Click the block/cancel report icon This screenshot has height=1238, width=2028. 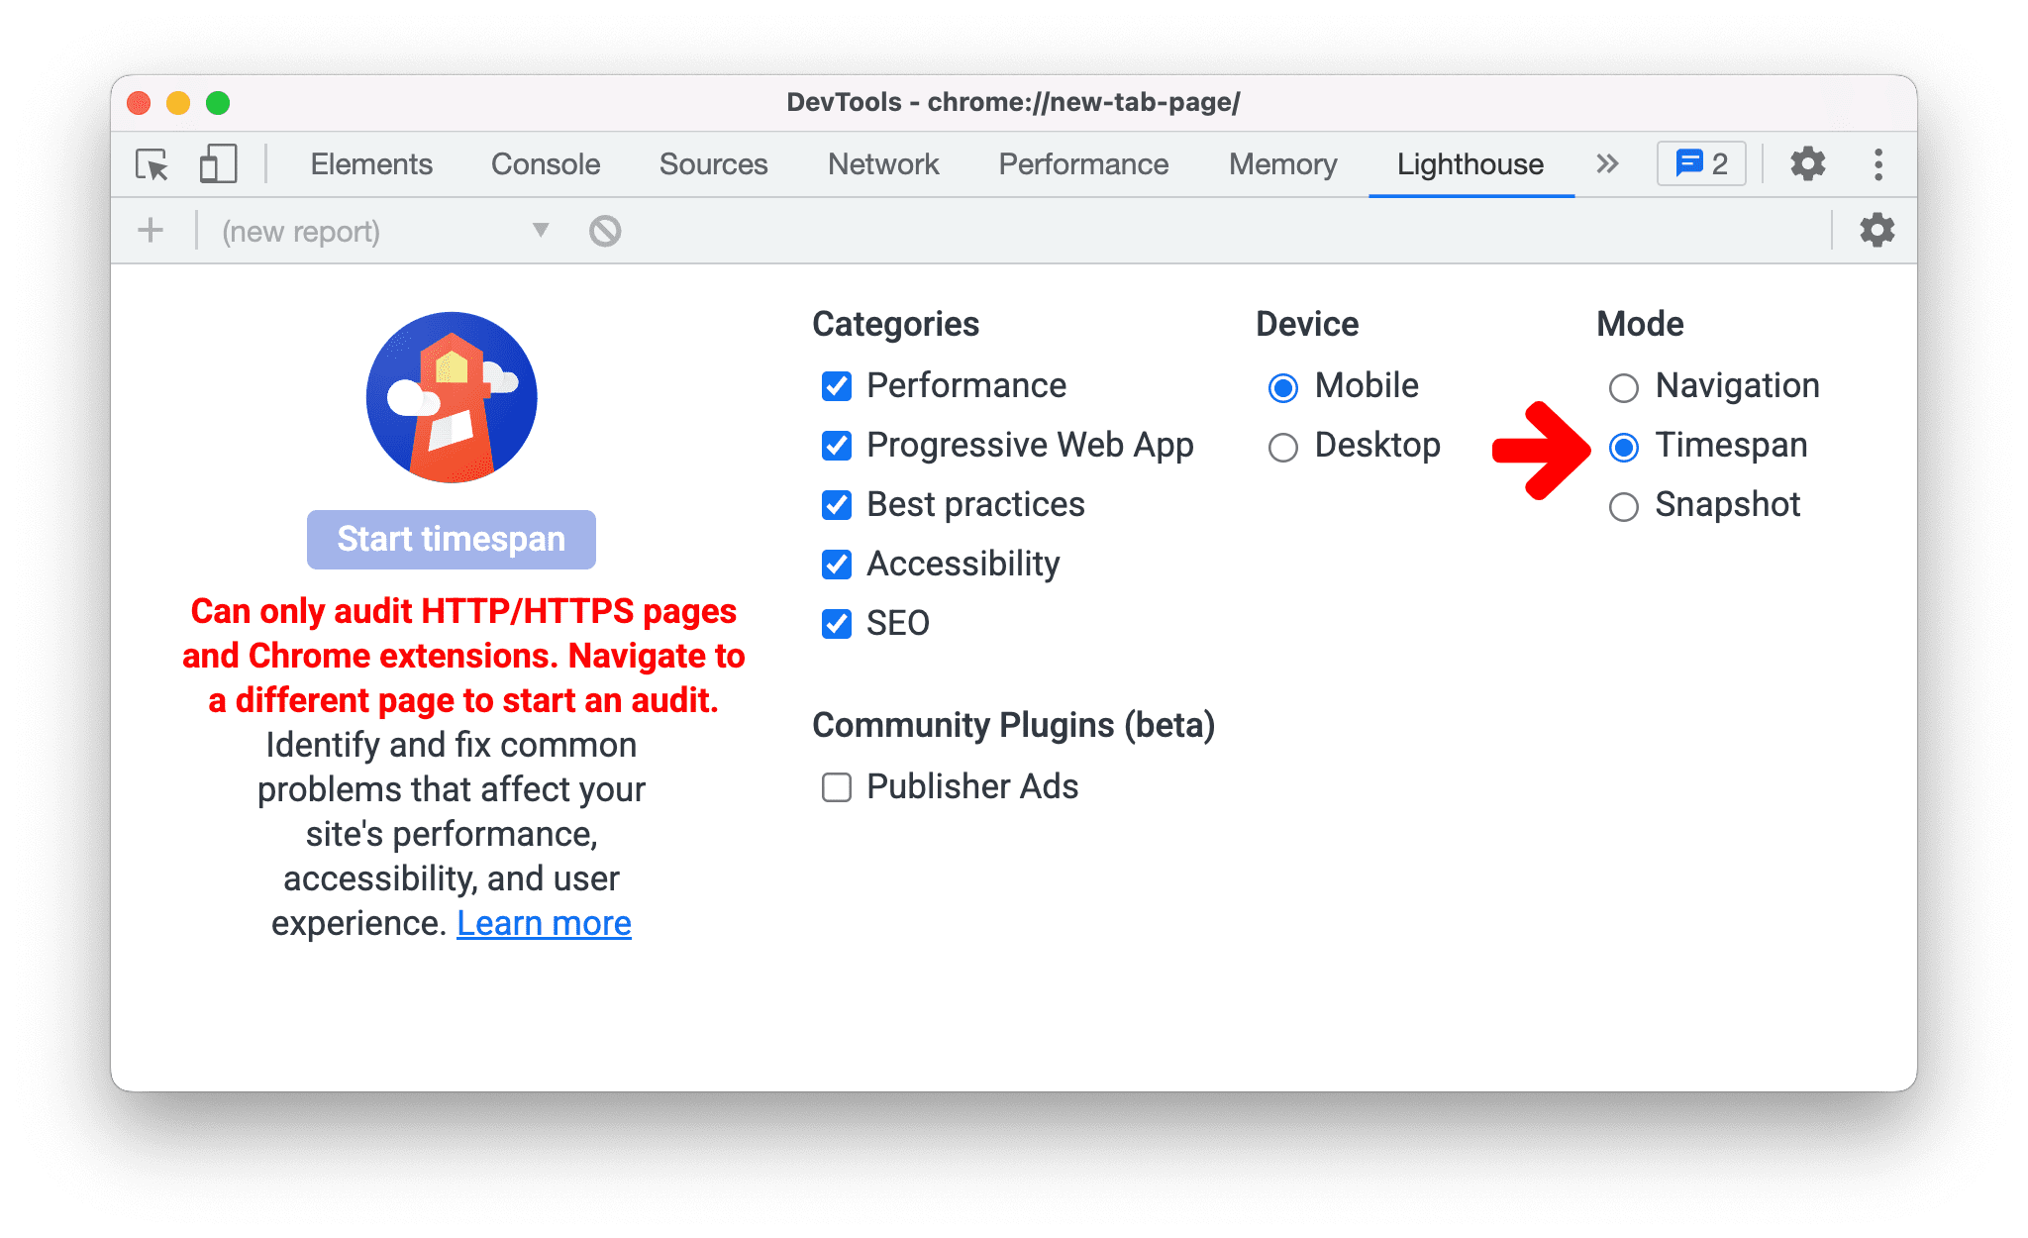[x=604, y=229]
